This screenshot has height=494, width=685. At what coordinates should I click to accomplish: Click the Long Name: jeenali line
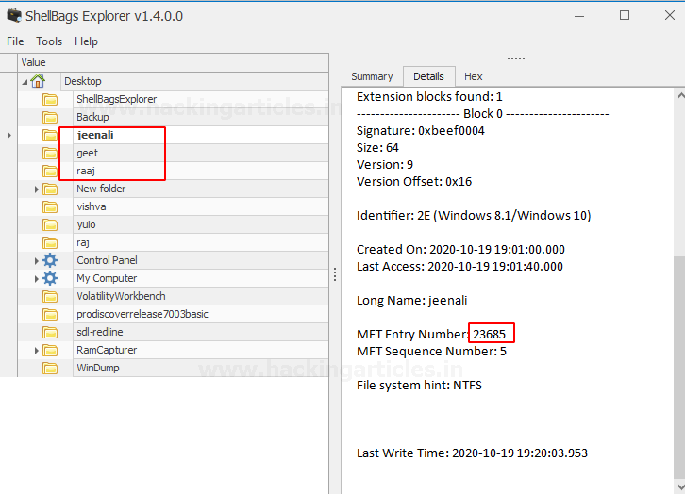[x=412, y=300]
